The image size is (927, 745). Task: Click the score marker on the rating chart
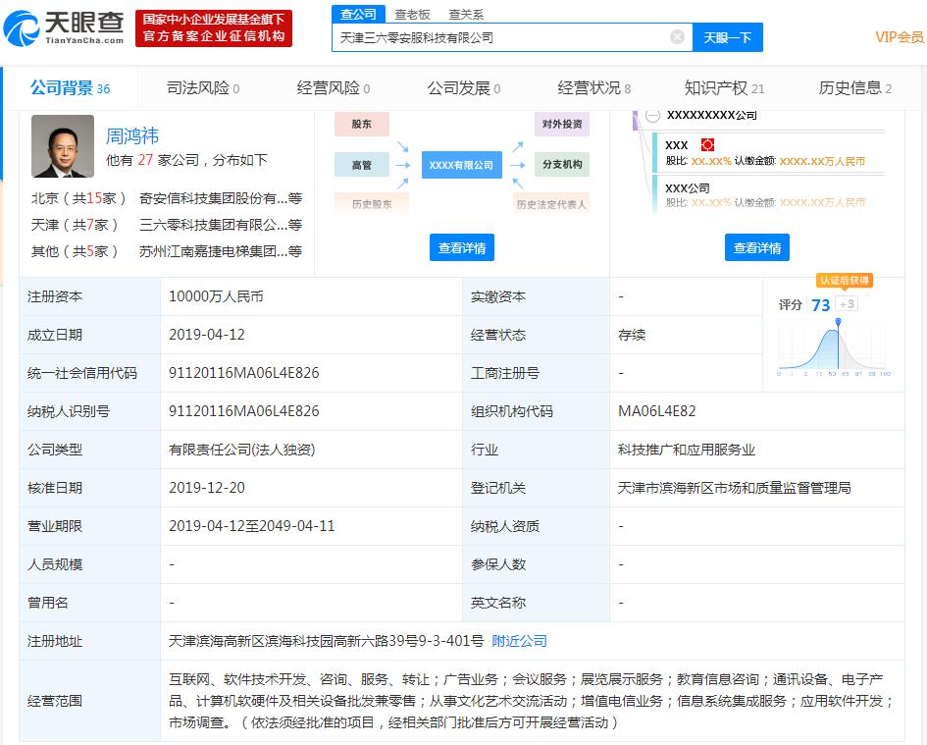[x=838, y=322]
